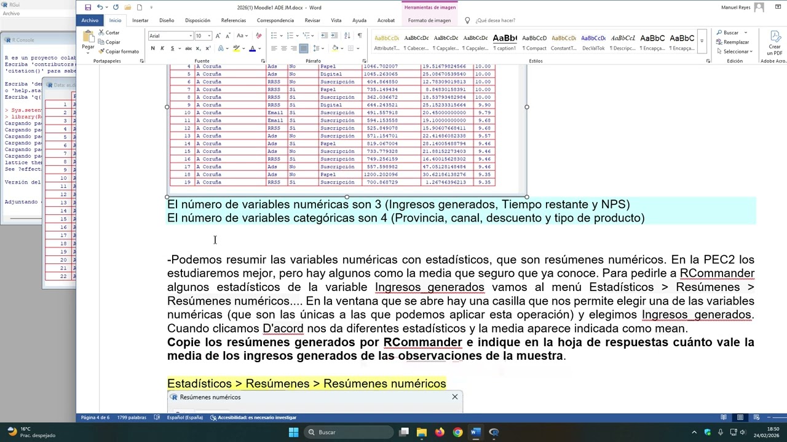The image size is (787, 442).
Task: Click Reemplazar in Edición group
Action: click(732, 42)
